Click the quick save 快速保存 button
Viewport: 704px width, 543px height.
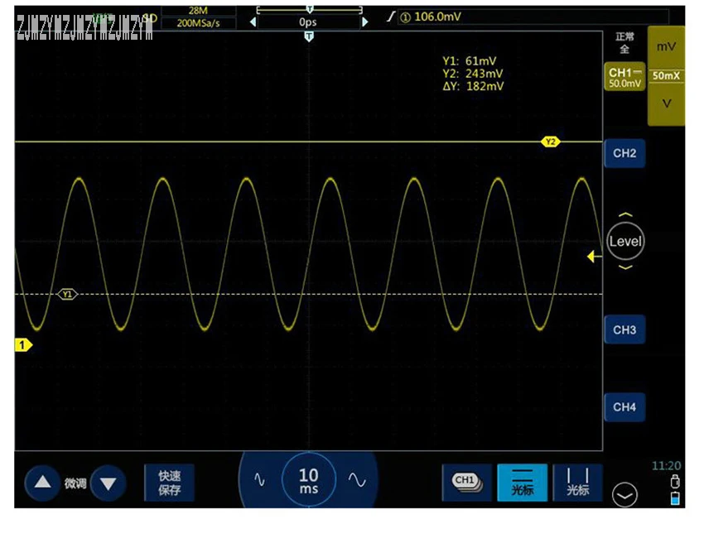[x=169, y=483]
